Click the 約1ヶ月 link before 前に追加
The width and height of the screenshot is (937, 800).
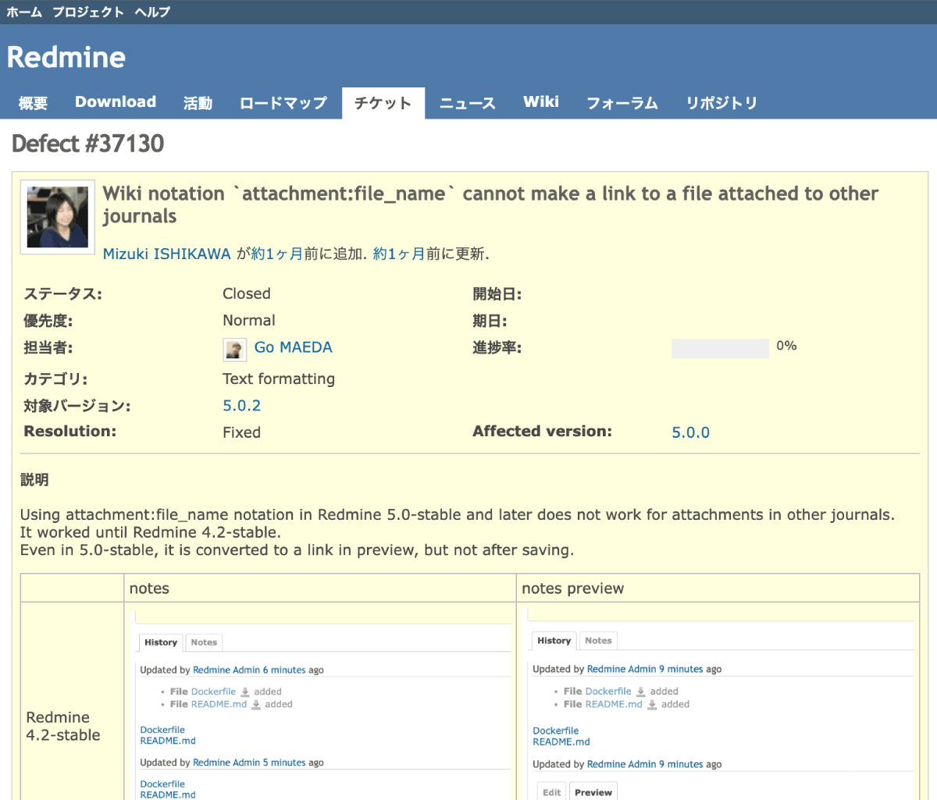pyautogui.click(x=277, y=254)
